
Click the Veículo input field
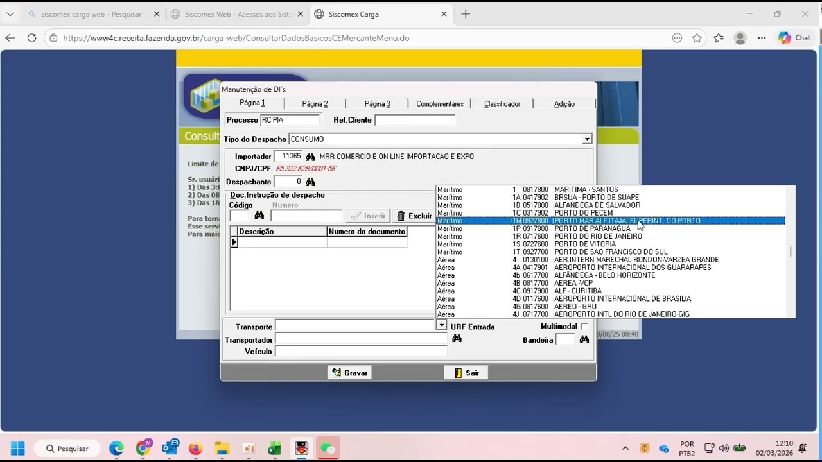[x=361, y=352]
